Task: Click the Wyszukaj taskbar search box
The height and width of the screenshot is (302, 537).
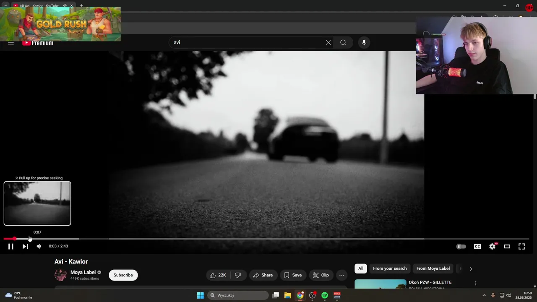Action: (x=238, y=295)
